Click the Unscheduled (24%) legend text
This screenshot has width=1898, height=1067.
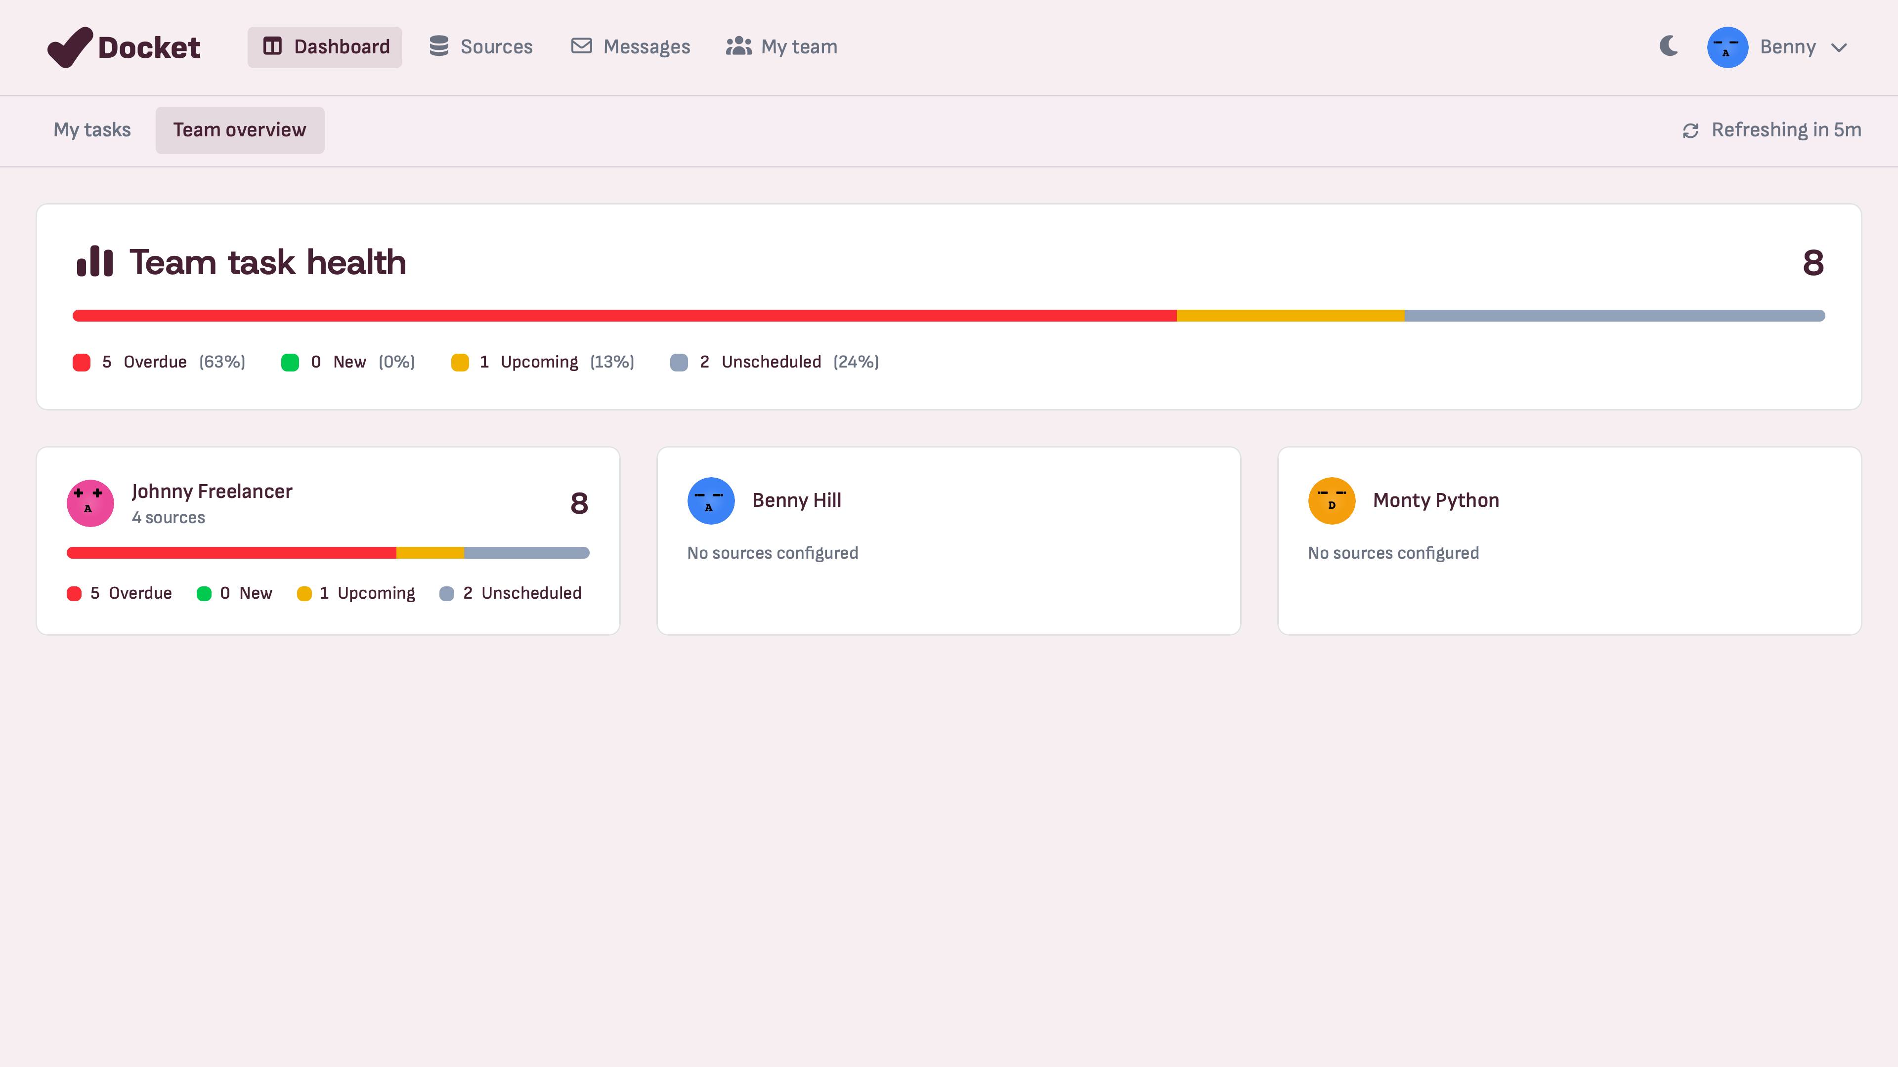(x=800, y=362)
